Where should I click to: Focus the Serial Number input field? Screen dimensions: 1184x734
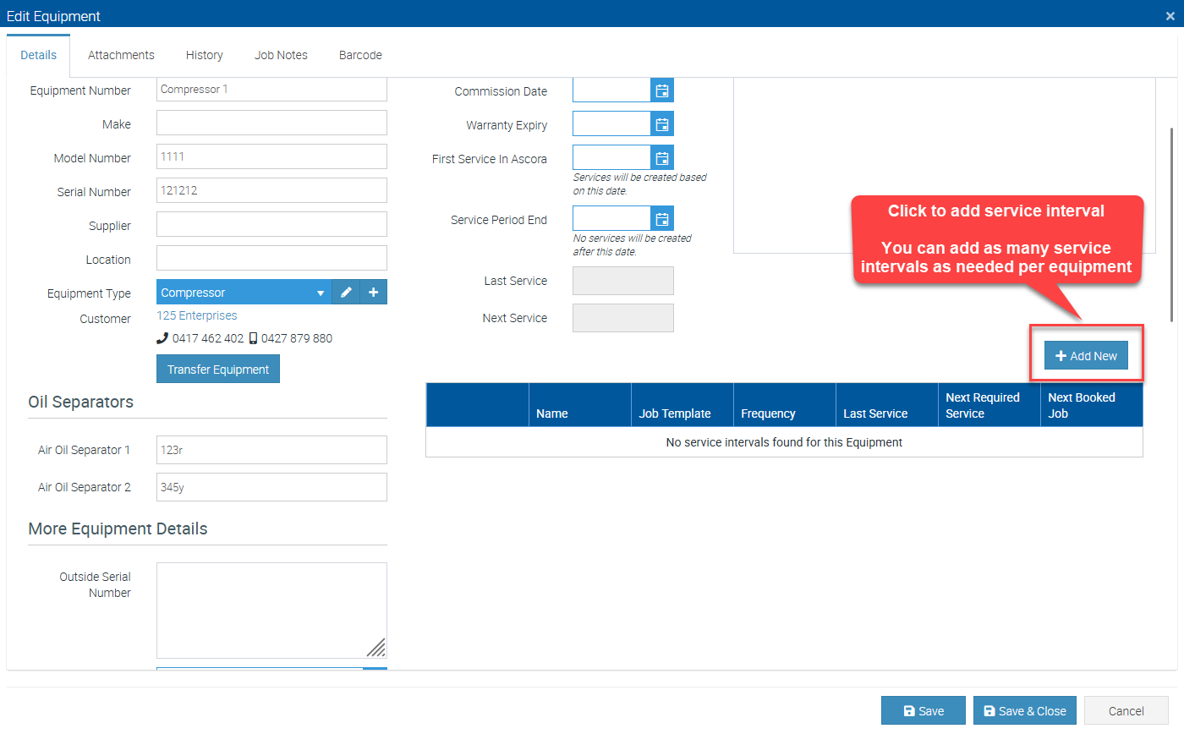pos(271,190)
